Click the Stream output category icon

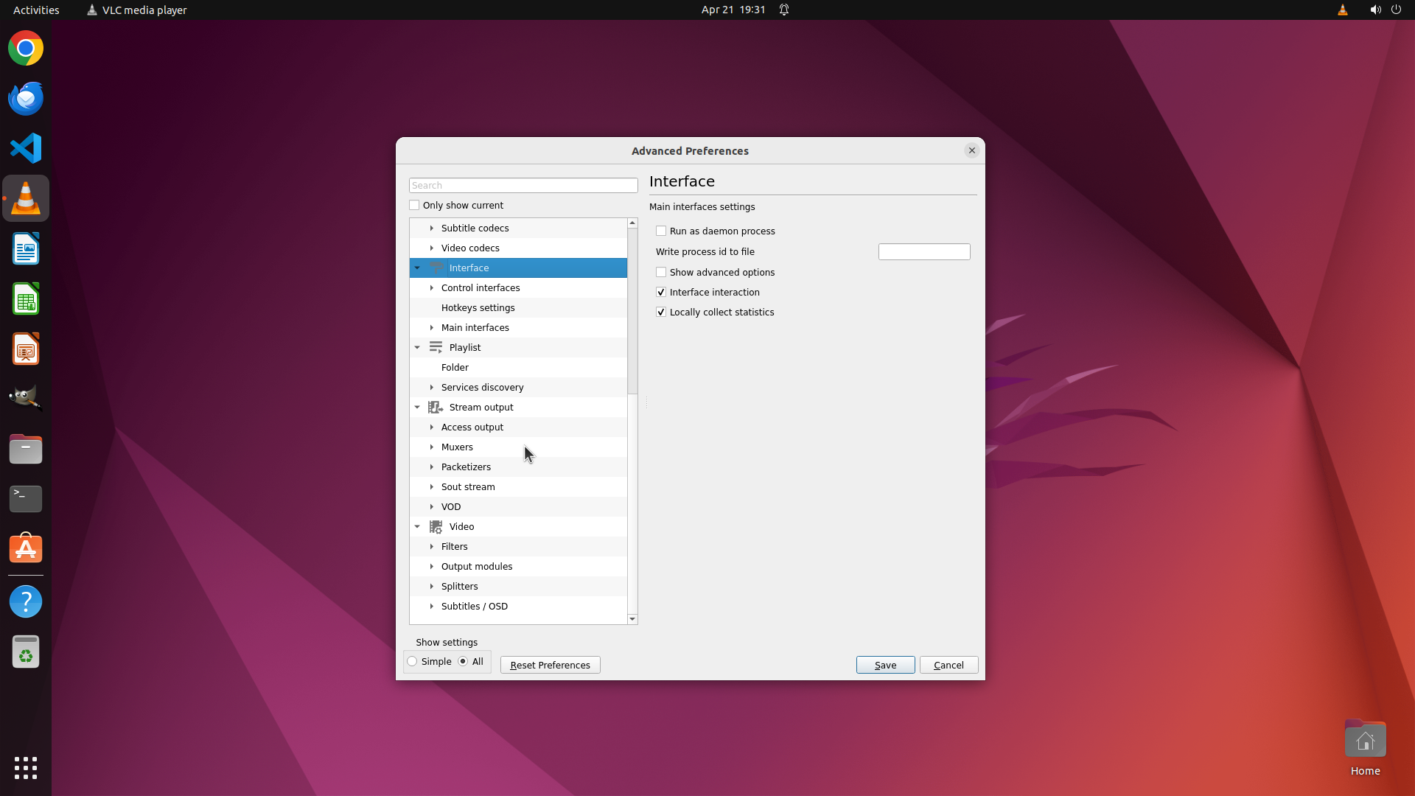pyautogui.click(x=436, y=407)
